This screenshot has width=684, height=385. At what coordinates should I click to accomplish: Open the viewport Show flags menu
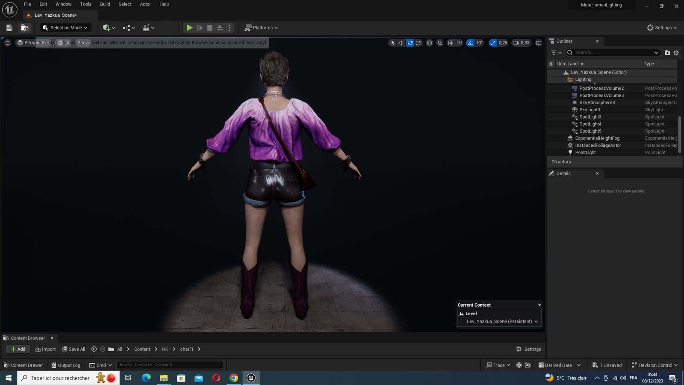click(83, 43)
